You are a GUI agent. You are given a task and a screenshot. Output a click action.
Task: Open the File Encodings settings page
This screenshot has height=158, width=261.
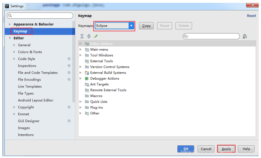[29, 80]
